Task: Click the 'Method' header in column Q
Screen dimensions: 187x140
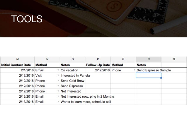Action: click(123, 65)
